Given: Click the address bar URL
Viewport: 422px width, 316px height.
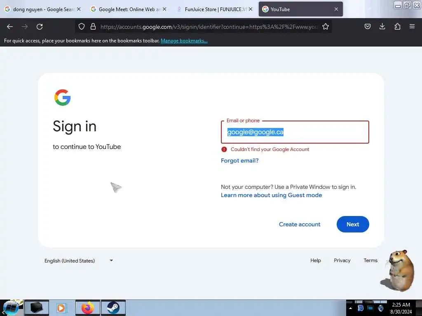Looking at the screenshot, I should point(209,27).
